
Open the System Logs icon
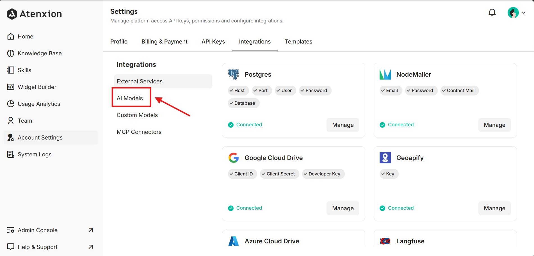tap(11, 154)
